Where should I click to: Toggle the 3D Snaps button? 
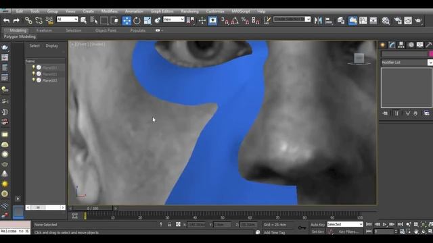click(225, 21)
